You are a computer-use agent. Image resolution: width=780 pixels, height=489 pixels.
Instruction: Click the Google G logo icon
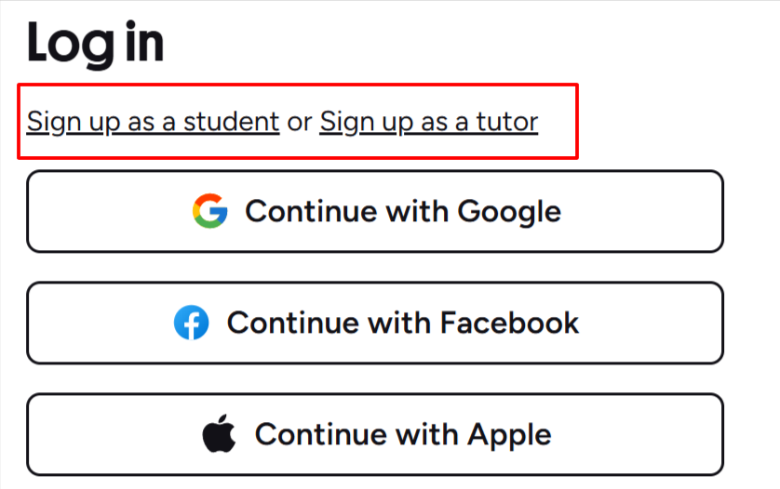tap(209, 212)
